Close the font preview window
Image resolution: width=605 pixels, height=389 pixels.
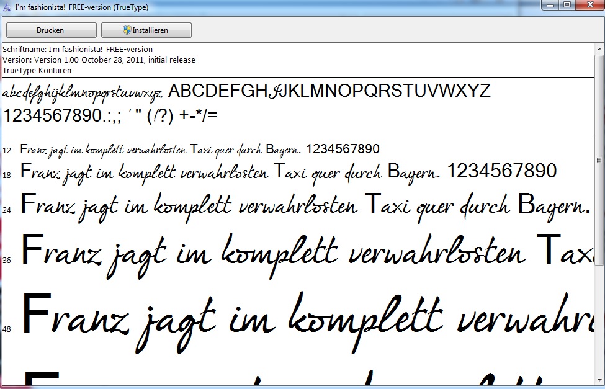[x=590, y=5]
